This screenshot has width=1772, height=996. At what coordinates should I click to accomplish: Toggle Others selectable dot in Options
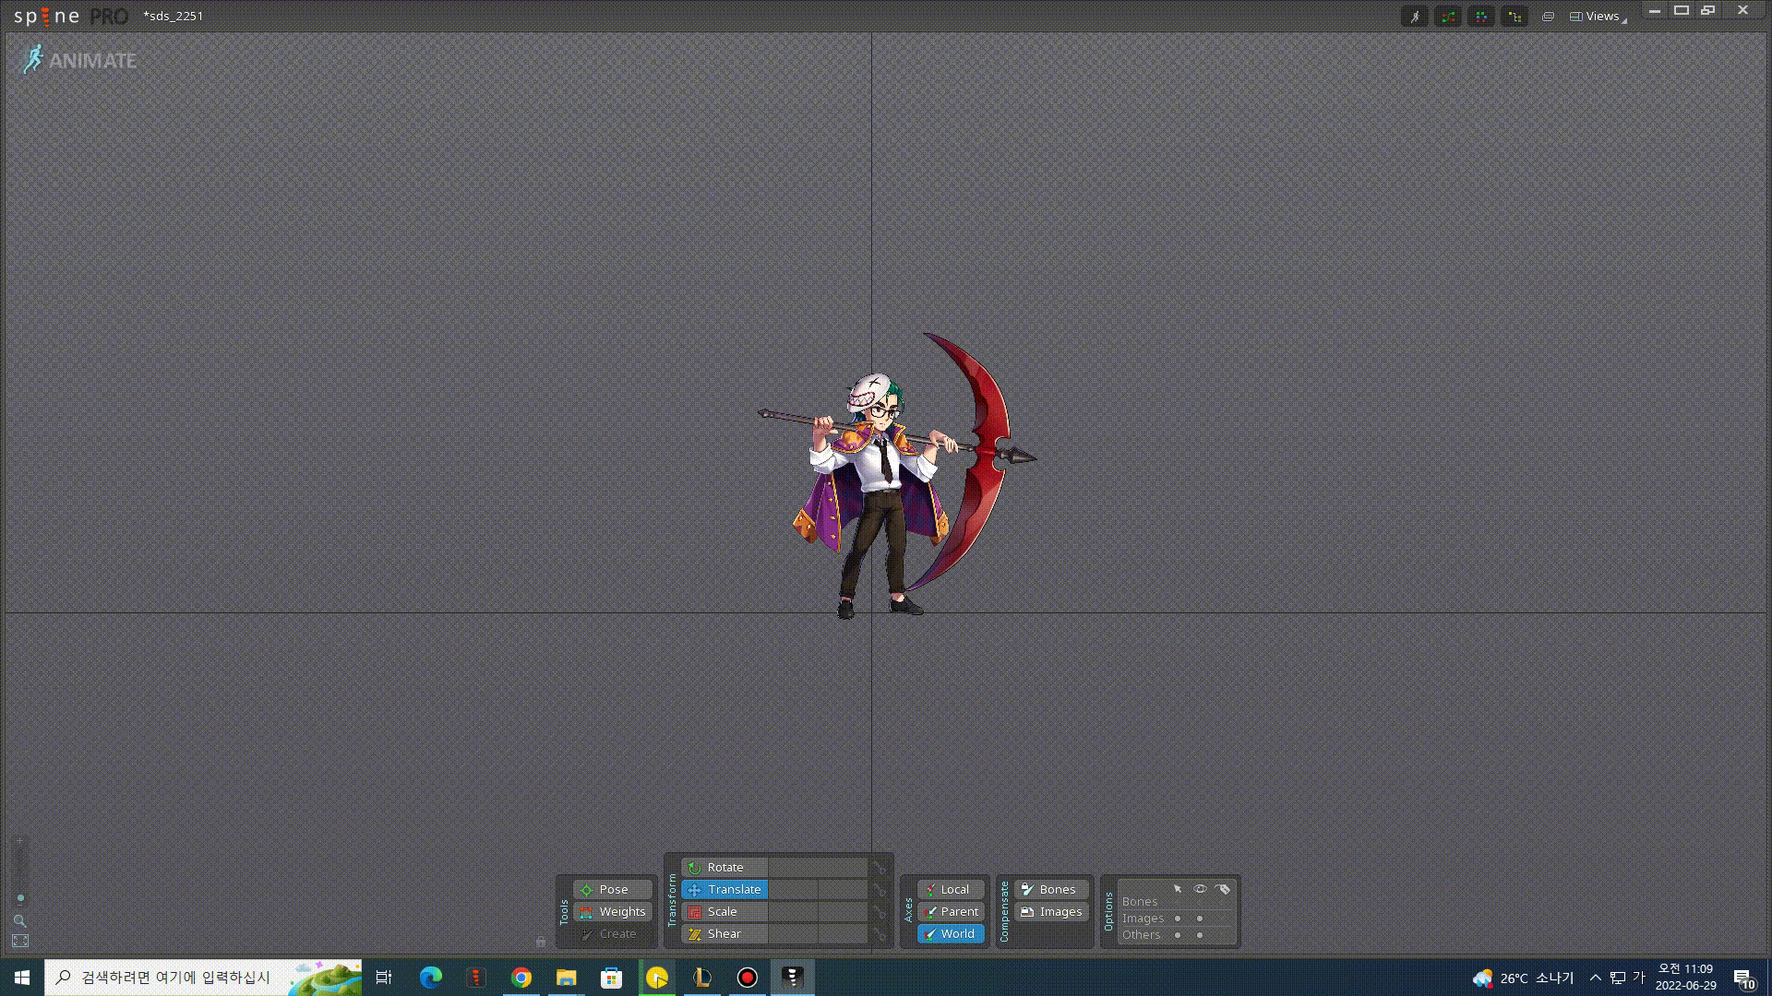(1178, 935)
